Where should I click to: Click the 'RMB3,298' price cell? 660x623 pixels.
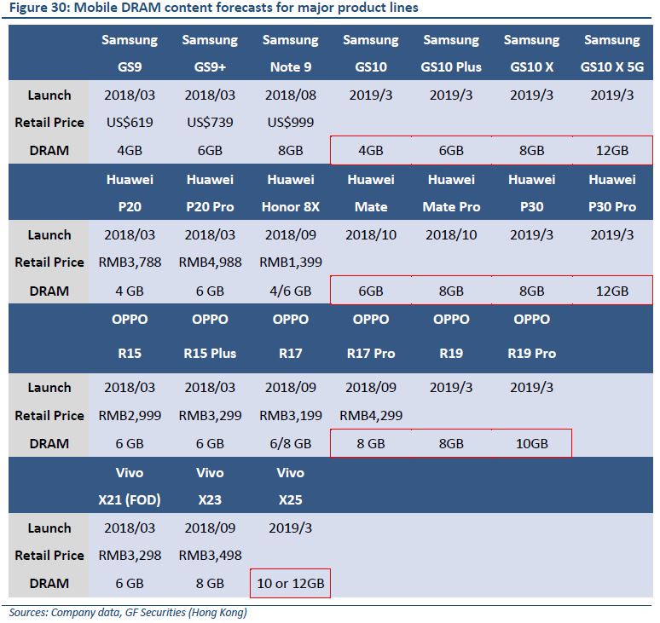click(x=130, y=556)
